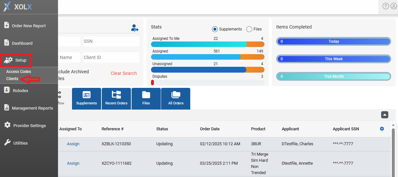Sort by Assigned To column header
The width and height of the screenshot is (398, 177).
71,129
